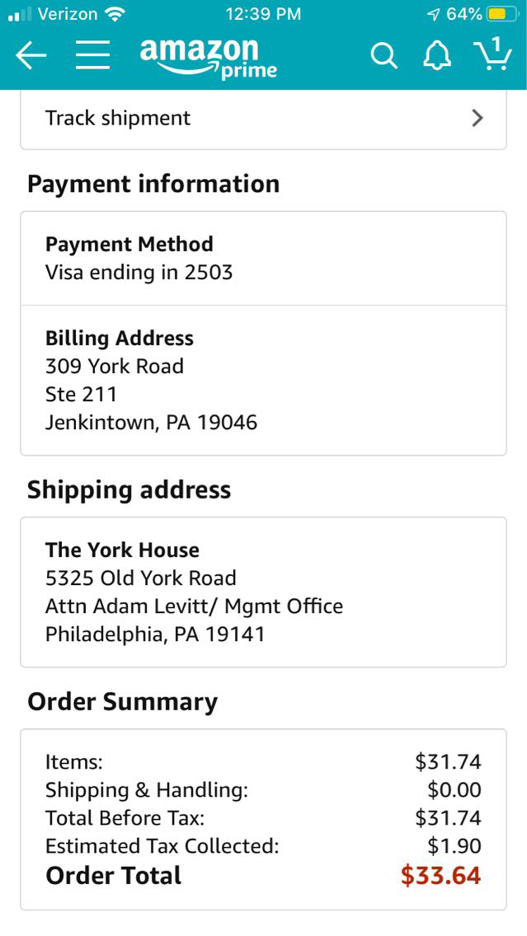Tap the clock time 12:39 PM
Screen dimensions: 527x936
(262, 14)
